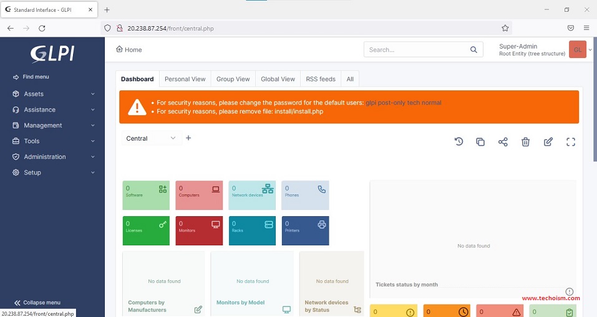
Task: Expand the Management menu
Action: point(53,125)
